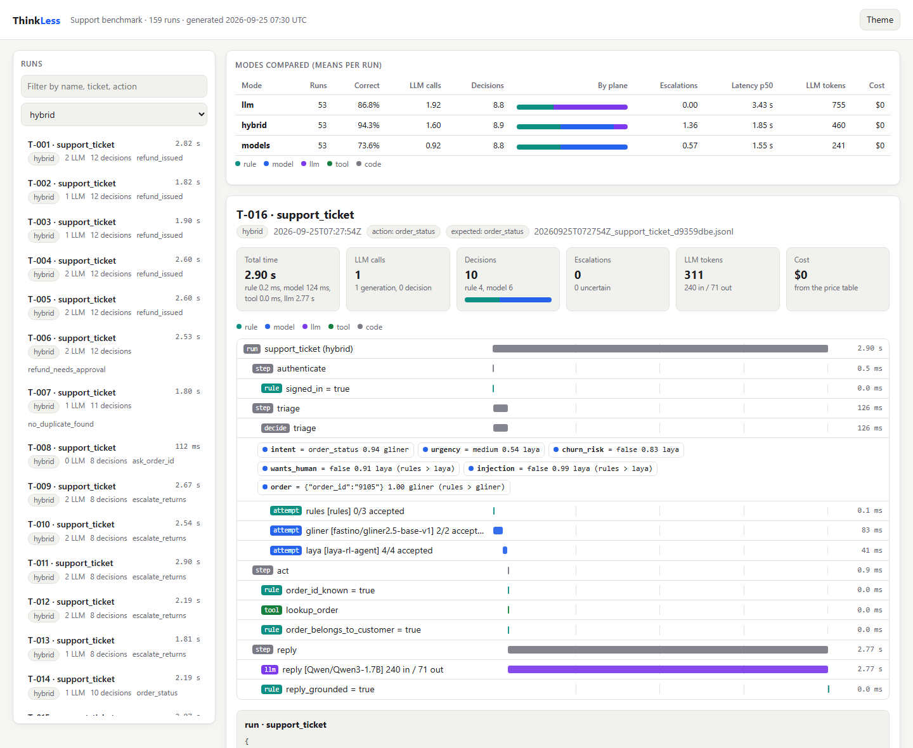This screenshot has width=913, height=748.
Task: Click attempt badge for gliner row
Action: click(x=286, y=531)
